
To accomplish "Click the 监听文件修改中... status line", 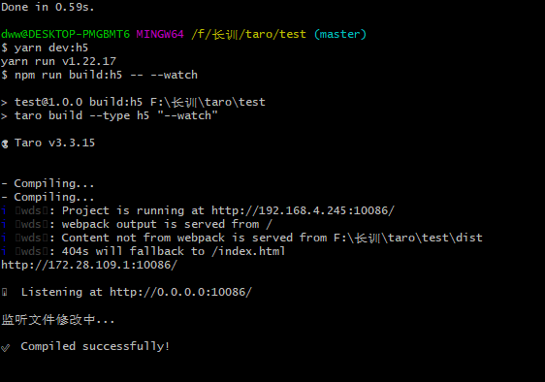I will click(x=57, y=319).
